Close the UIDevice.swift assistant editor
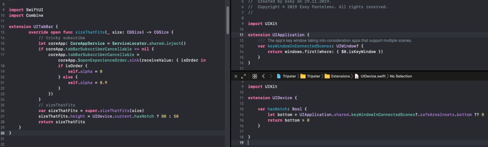The image size is (488, 147). click(236, 76)
